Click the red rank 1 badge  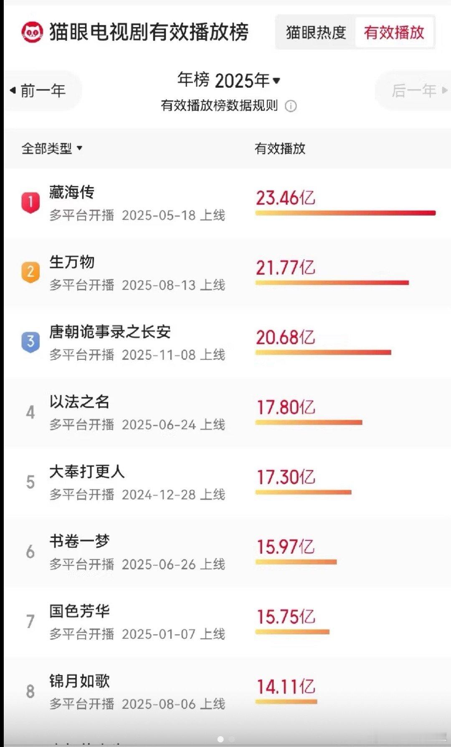pyautogui.click(x=30, y=202)
